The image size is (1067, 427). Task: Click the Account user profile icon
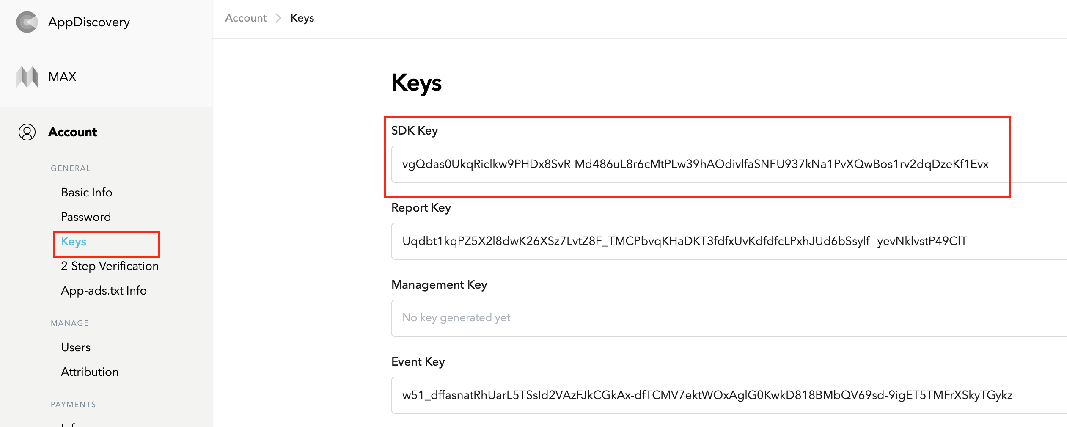pyautogui.click(x=27, y=132)
